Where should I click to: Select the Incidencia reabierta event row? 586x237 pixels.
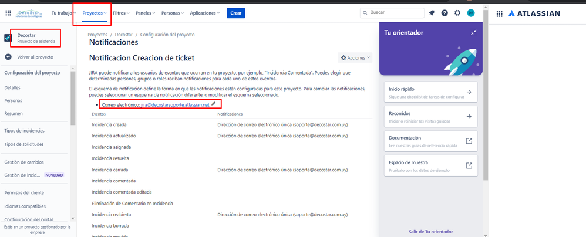[231, 215]
